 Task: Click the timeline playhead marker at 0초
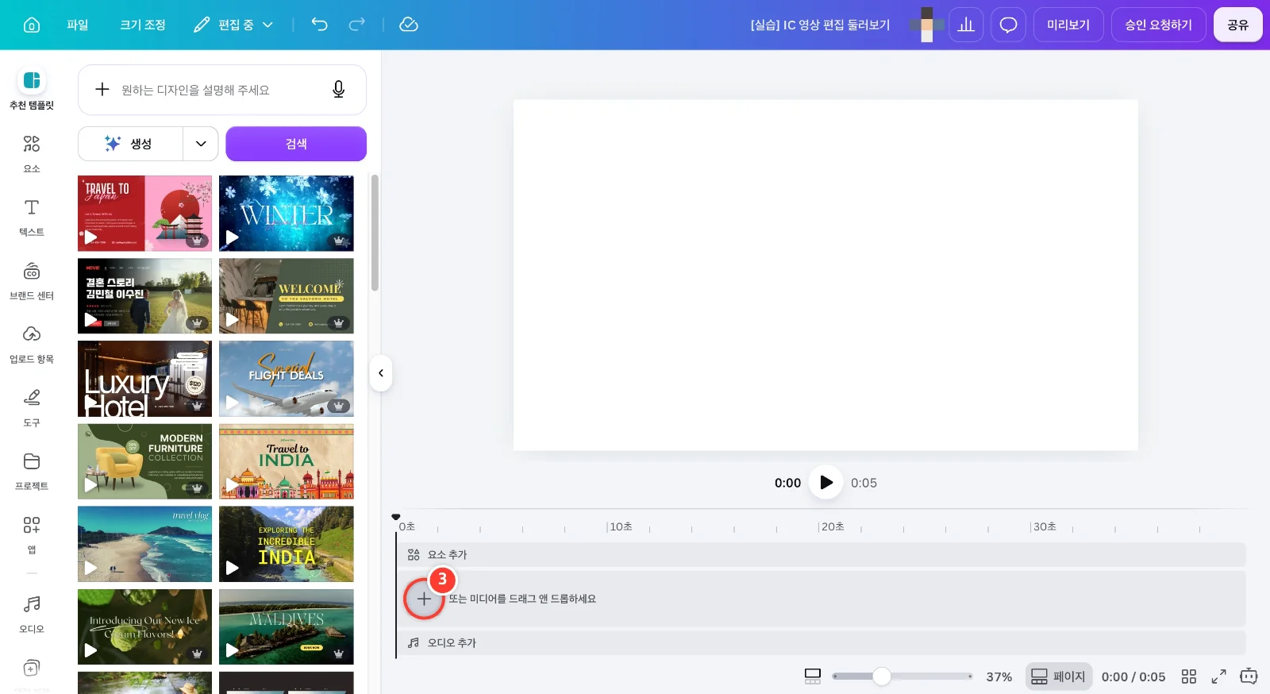click(x=396, y=517)
